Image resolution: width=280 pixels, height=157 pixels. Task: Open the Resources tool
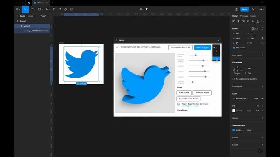click(x=59, y=9)
